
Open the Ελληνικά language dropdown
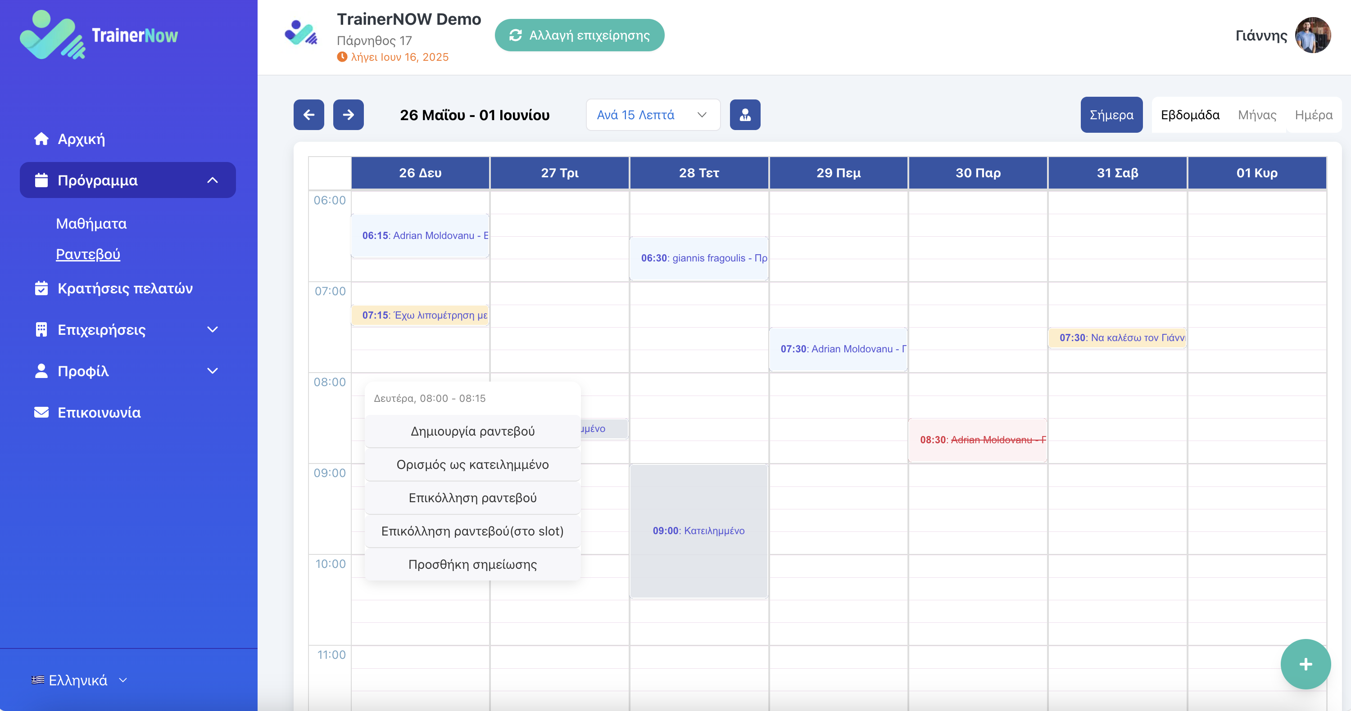(79, 680)
